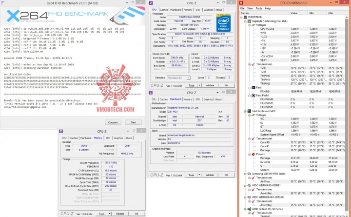
Task: Select the Memory tab in the top CPU-Z window
Action: point(188,10)
